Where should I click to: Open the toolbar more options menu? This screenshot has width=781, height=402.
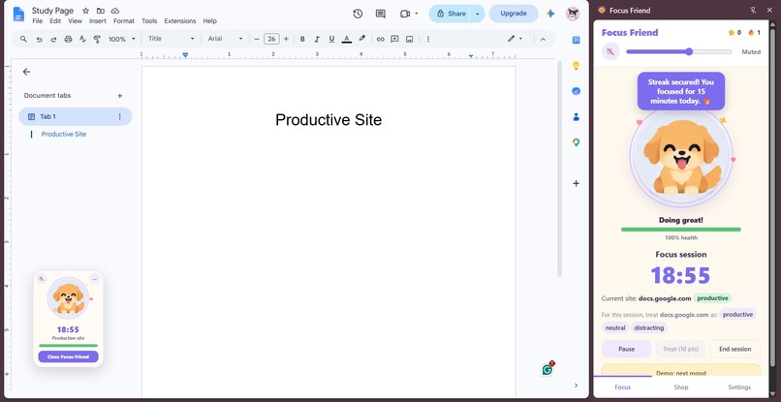[428, 39]
